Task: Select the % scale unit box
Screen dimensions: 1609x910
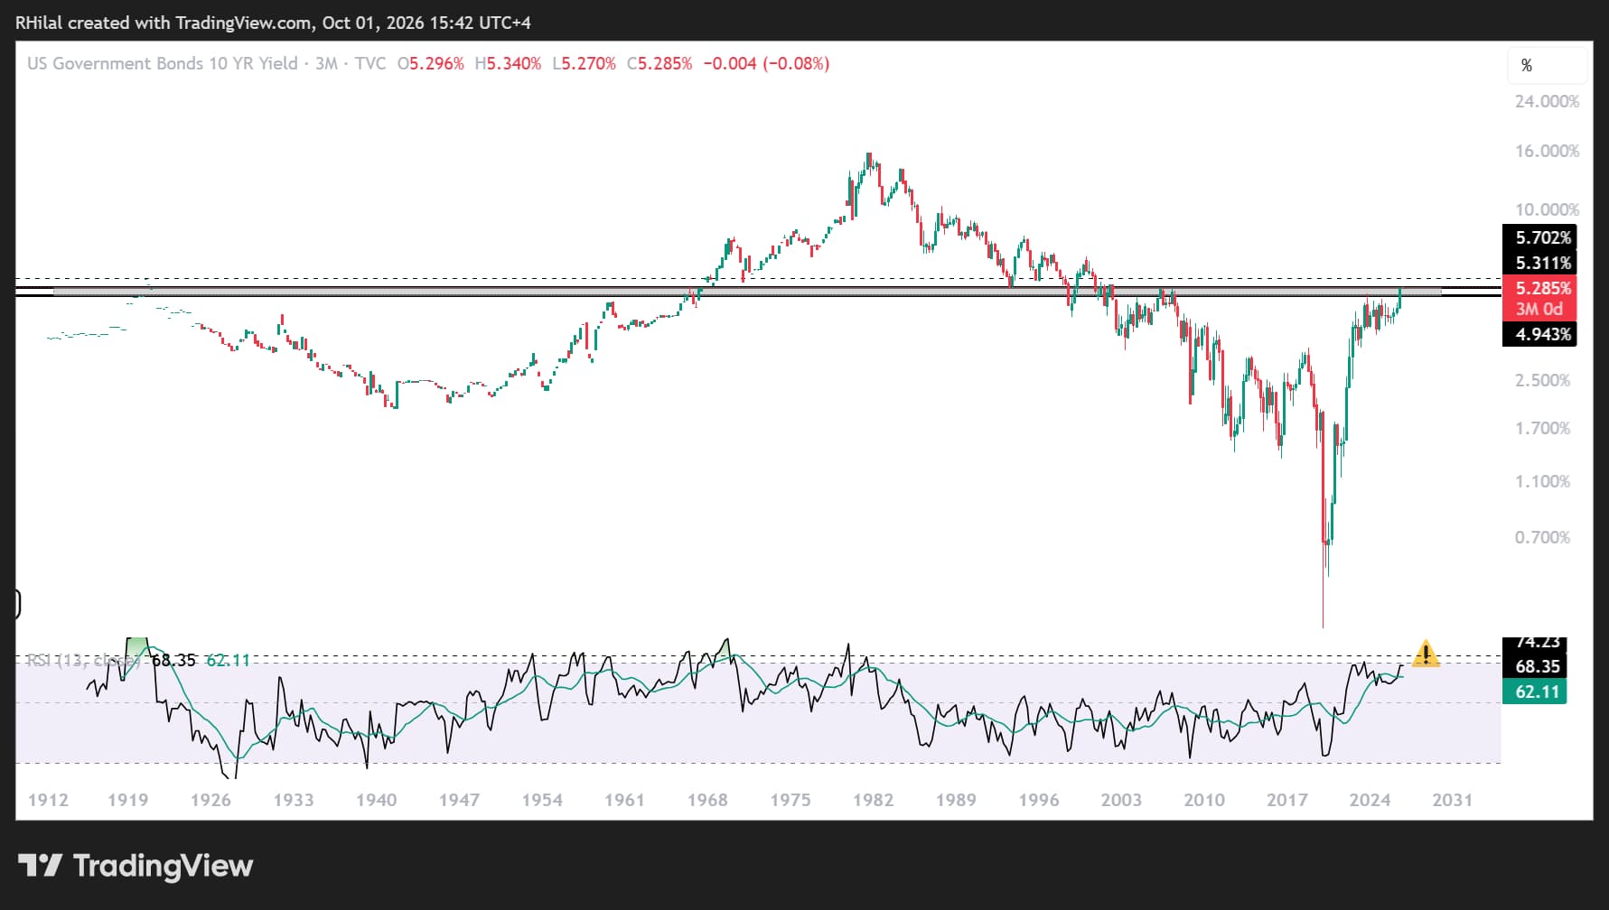Action: click(1547, 65)
